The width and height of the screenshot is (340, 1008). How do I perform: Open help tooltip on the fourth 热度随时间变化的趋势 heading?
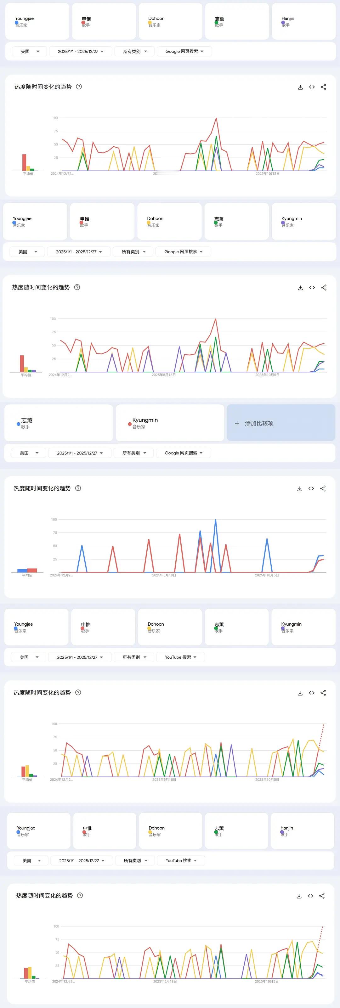(x=78, y=693)
